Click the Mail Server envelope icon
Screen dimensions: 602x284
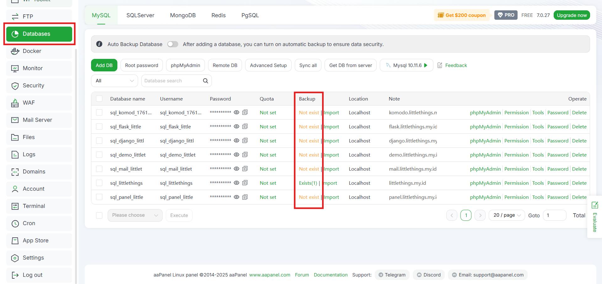click(x=15, y=120)
